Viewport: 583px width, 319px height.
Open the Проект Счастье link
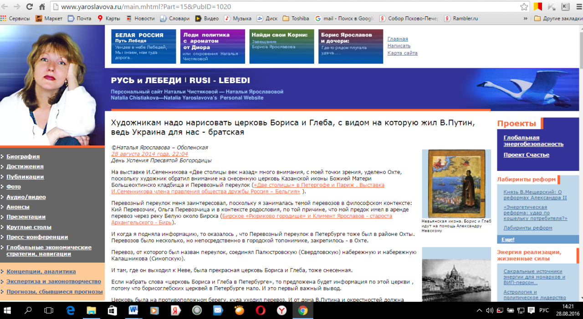tap(526, 155)
